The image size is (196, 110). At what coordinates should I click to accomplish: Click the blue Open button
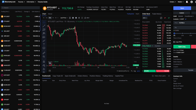(182, 8)
